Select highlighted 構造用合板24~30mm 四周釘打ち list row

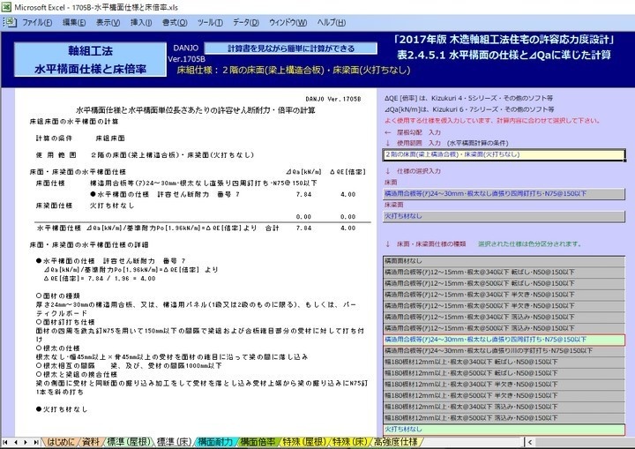tap(504, 340)
